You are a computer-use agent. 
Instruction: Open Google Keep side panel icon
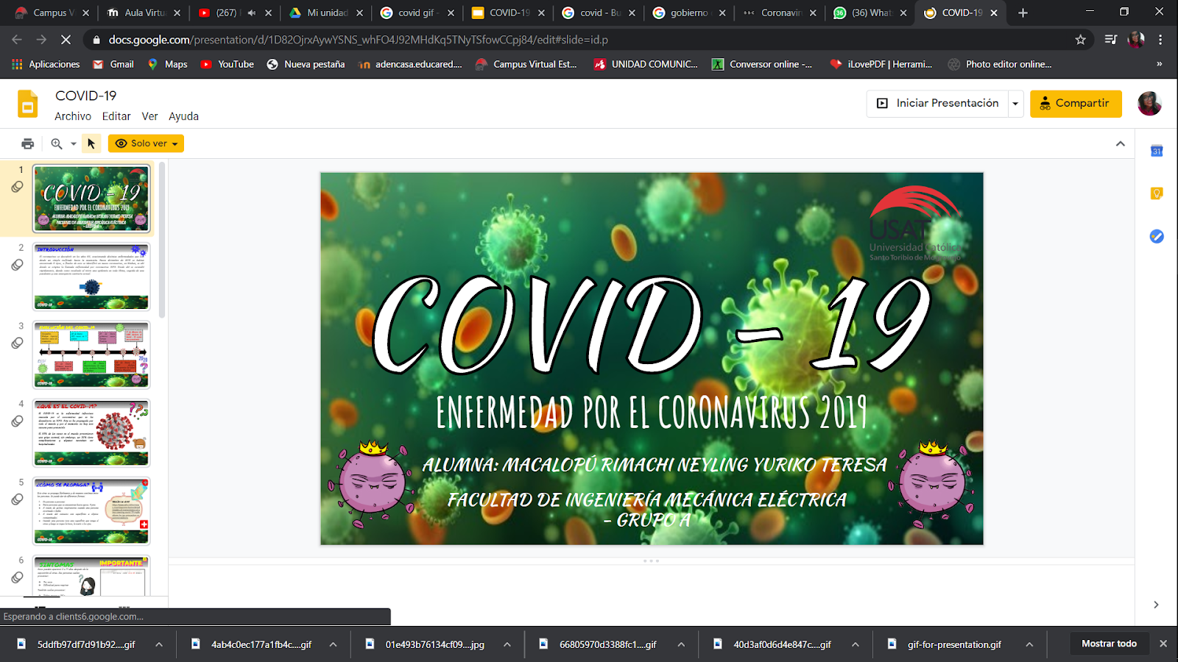pos(1157,193)
